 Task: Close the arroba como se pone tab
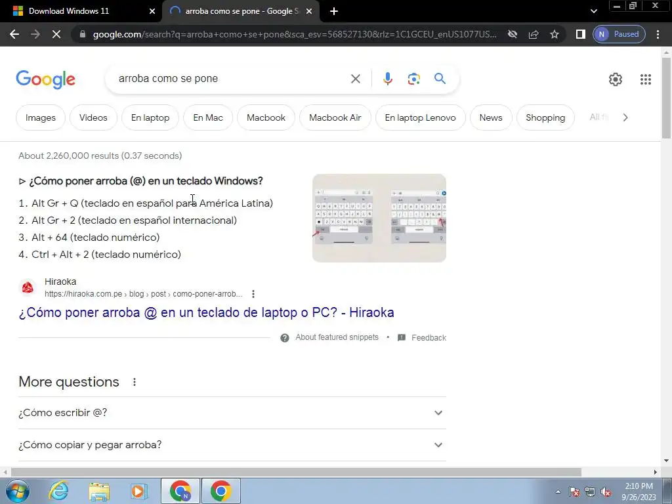coord(309,11)
